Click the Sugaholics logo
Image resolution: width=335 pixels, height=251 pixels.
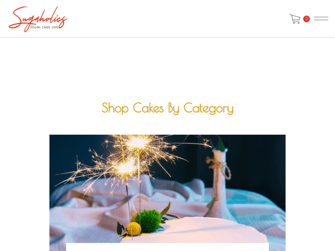click(38, 19)
